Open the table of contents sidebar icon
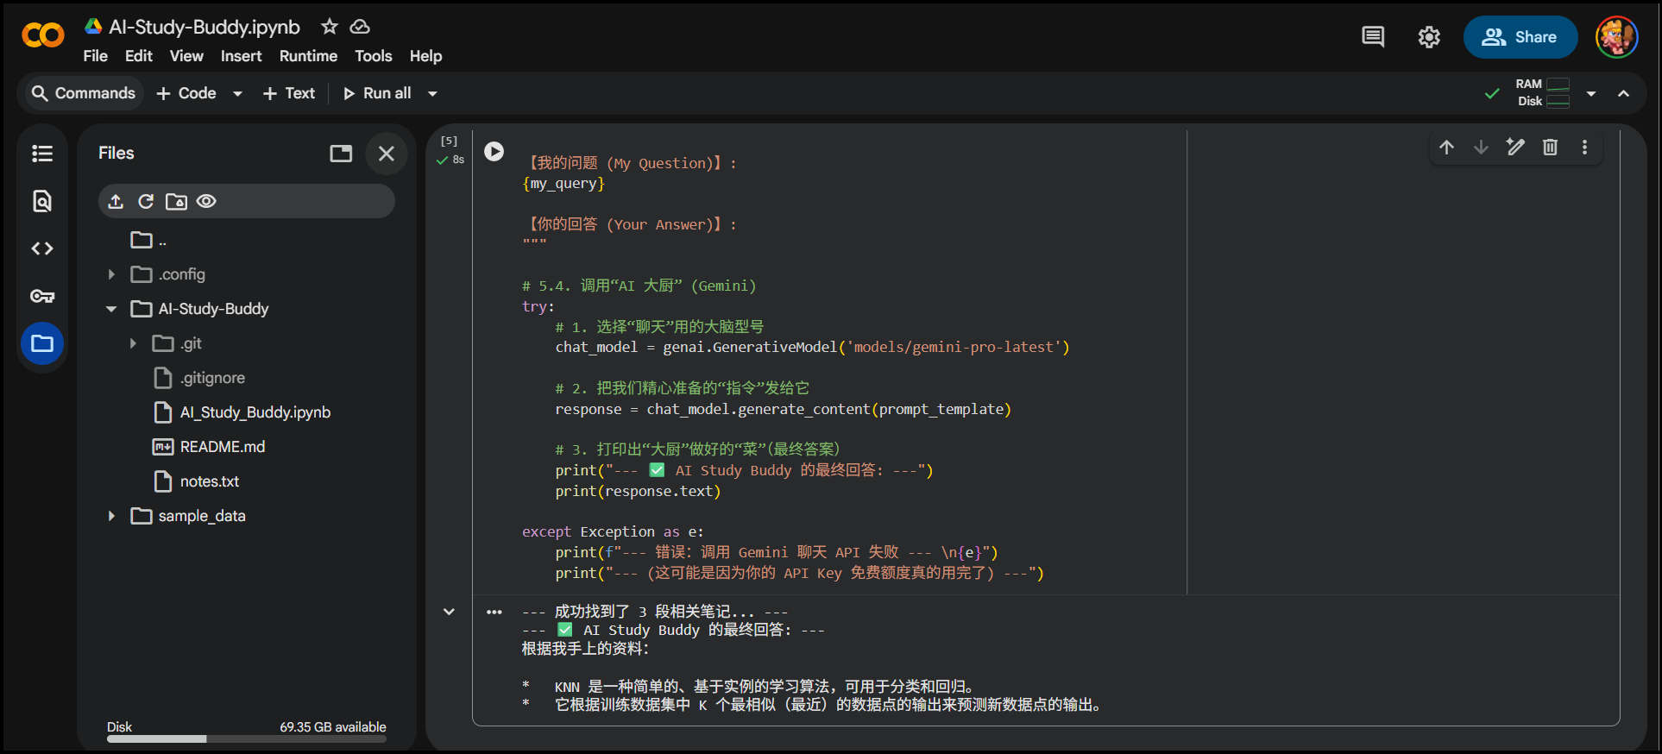The height and width of the screenshot is (754, 1662). (42, 154)
